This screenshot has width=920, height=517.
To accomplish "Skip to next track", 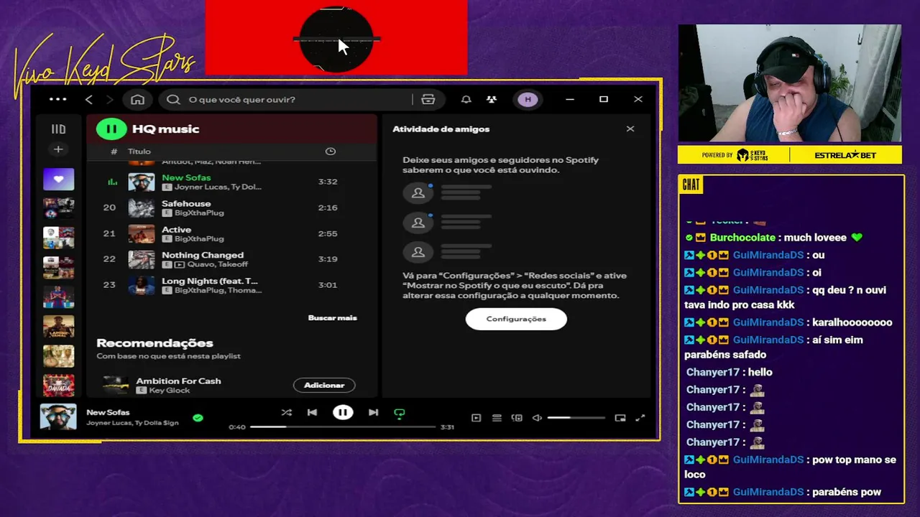I will pos(373,412).
